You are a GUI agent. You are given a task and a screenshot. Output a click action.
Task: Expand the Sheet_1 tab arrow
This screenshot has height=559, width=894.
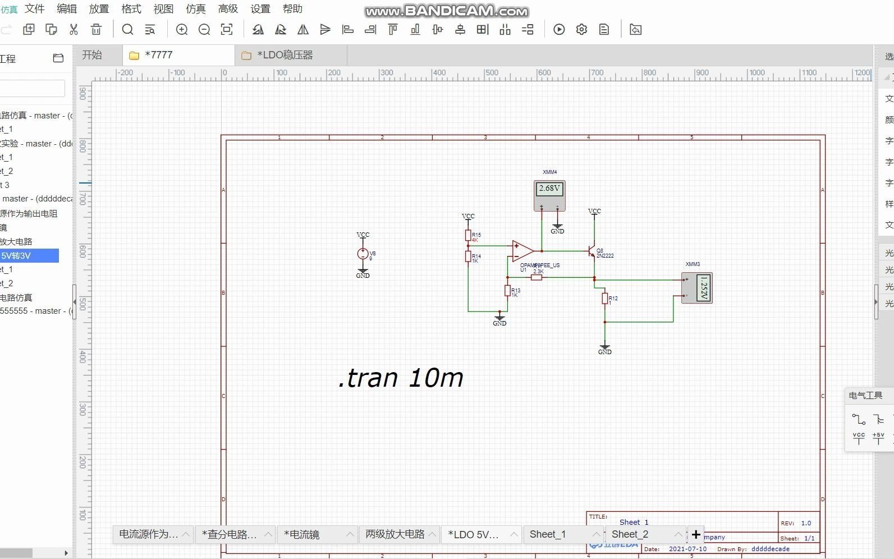click(595, 534)
